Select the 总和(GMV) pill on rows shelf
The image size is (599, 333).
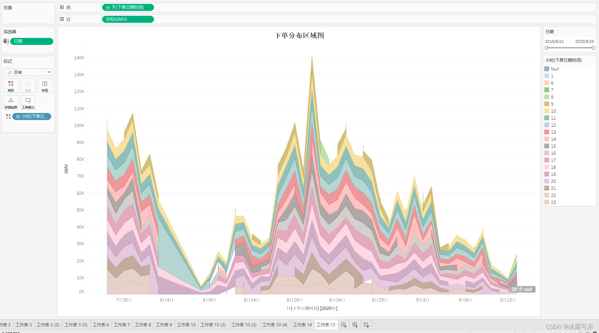128,19
